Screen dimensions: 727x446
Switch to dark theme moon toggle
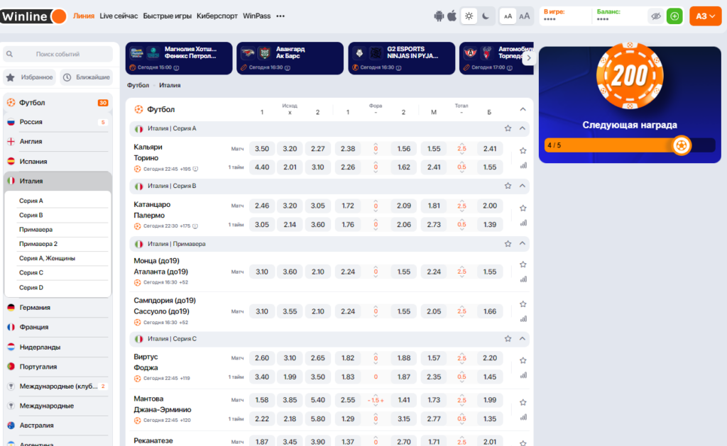coord(486,16)
